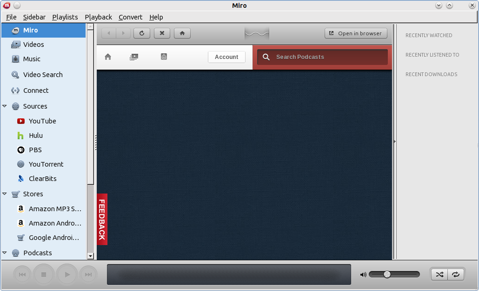Click the browser back arrow button
This screenshot has width=479, height=291.
pos(109,33)
